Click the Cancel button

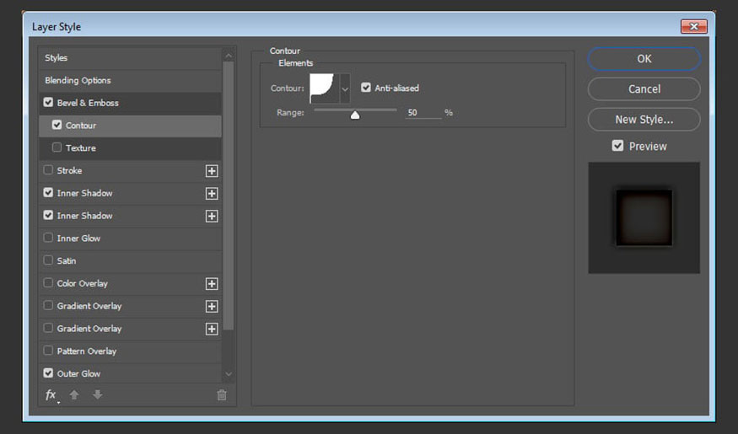[x=644, y=88]
